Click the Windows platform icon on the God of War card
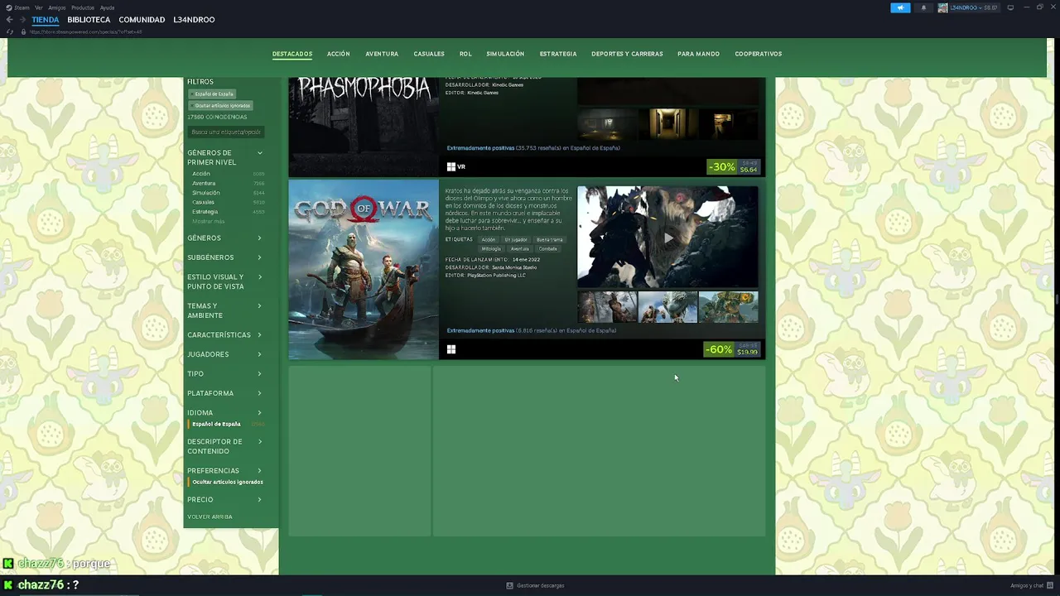 (451, 349)
